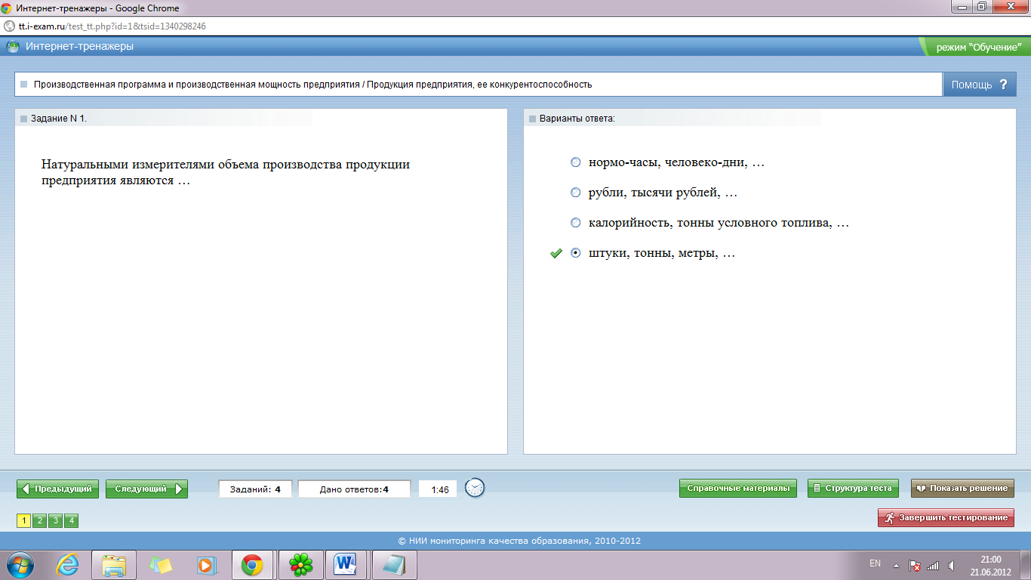Open Windows Explorer folder on taskbar
This screenshot has width=1031, height=580.
(114, 564)
